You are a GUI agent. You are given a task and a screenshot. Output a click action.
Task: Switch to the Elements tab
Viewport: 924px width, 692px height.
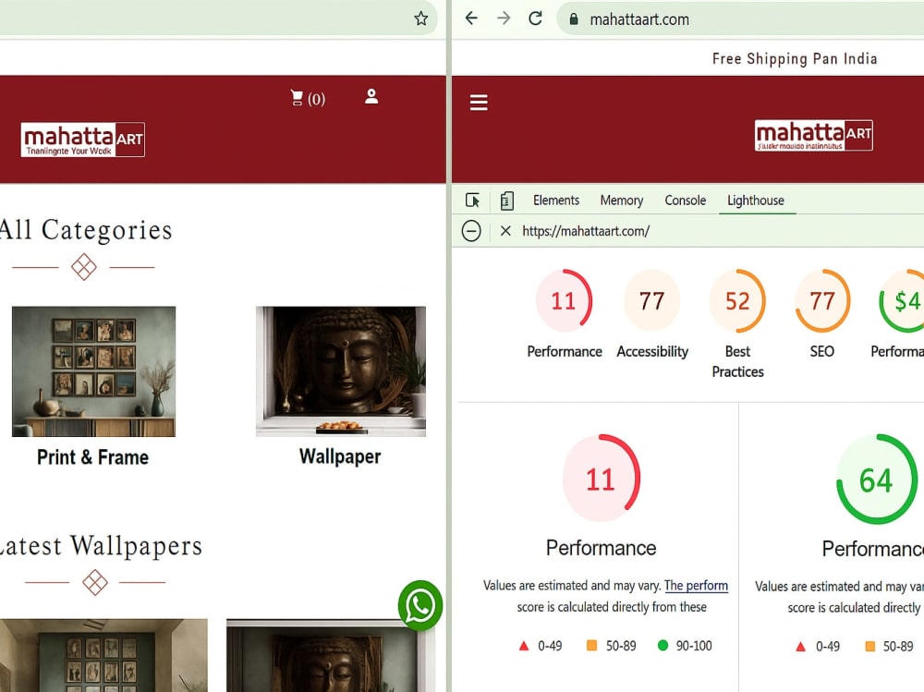click(556, 200)
